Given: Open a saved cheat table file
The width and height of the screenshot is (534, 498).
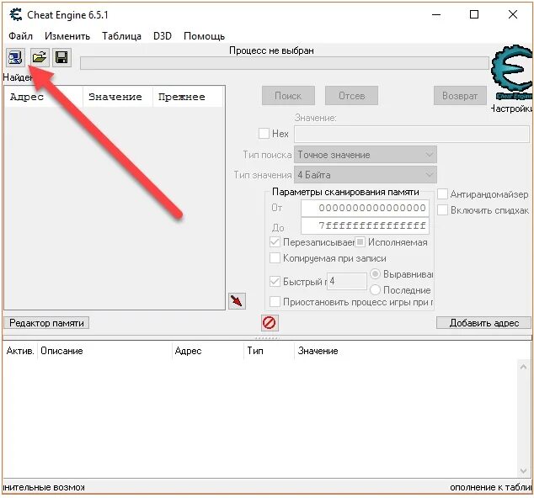Looking at the screenshot, I should click(40, 57).
